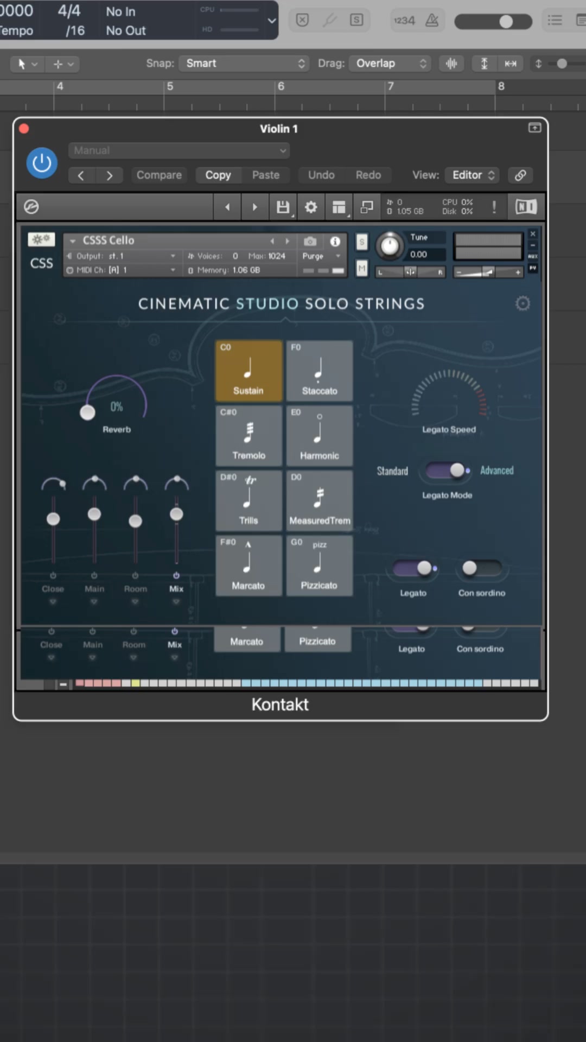Select the Marcato articulation in upper panel
Image resolution: width=586 pixels, height=1042 pixels.
(x=249, y=566)
